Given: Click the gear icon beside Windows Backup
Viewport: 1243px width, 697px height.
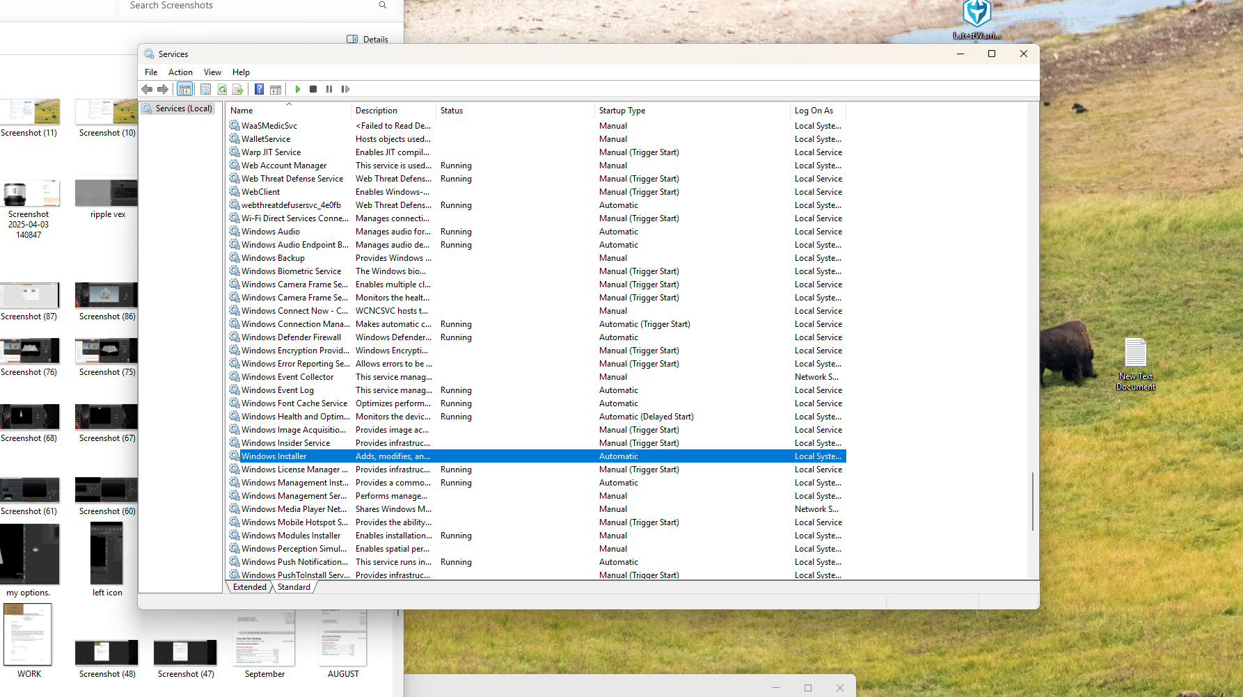Looking at the screenshot, I should pyautogui.click(x=235, y=258).
